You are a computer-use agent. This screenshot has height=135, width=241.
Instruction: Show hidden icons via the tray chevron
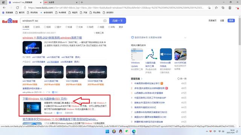[207, 132]
